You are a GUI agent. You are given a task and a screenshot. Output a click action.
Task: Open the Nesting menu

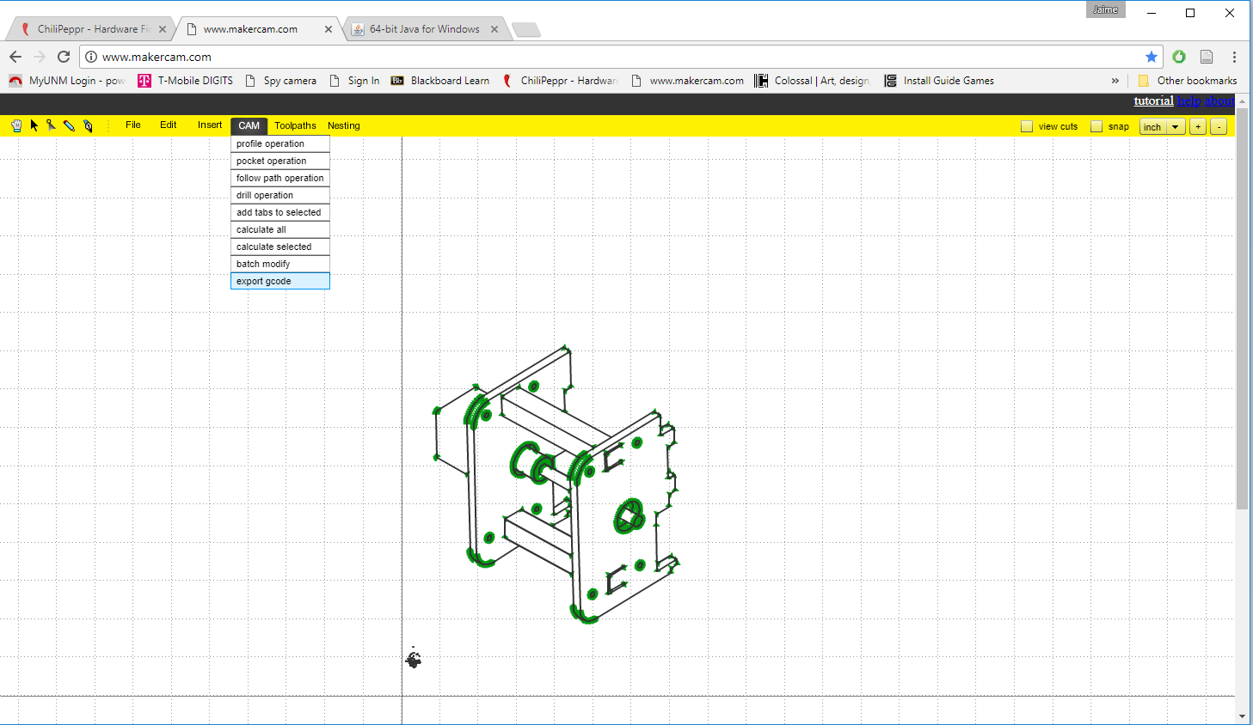pyautogui.click(x=344, y=125)
